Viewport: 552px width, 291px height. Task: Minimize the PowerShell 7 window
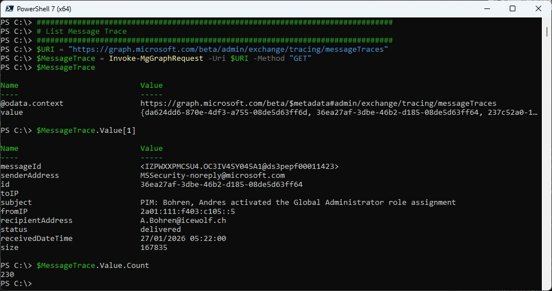(487, 8)
